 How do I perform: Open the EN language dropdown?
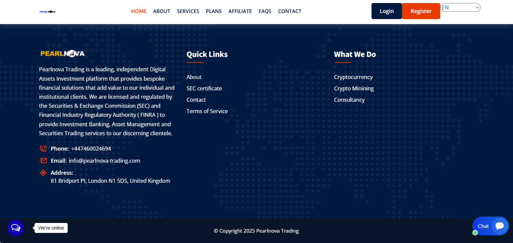(460, 7)
